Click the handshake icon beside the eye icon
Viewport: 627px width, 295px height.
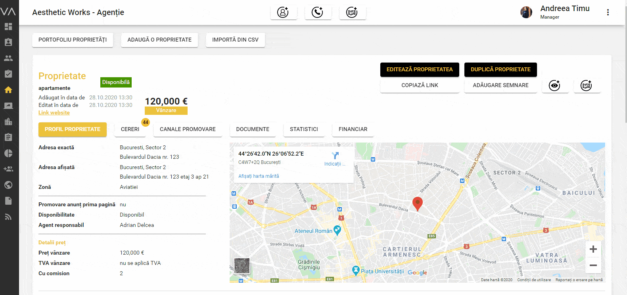[x=586, y=86]
